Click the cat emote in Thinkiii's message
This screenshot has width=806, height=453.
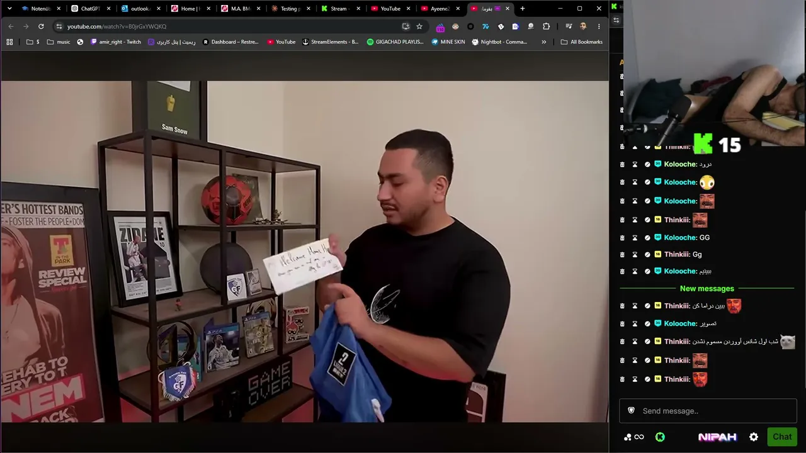788,342
